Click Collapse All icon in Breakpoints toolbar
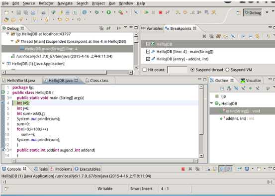Image resolution: width=275 pixels, height=196 pixels. point(251,36)
